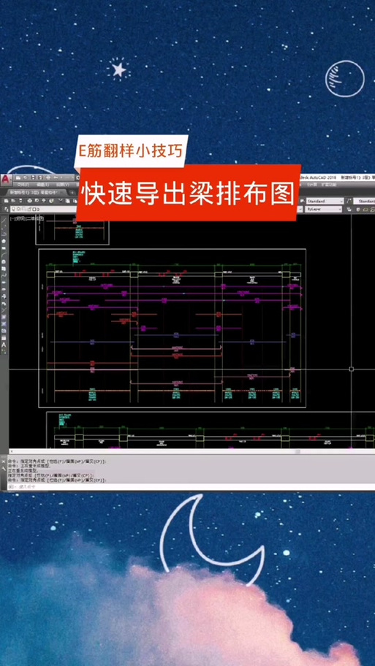This screenshot has height=666, width=375.
Task: Click the printer icon in the Standard toolbar row
Action: pos(30,201)
